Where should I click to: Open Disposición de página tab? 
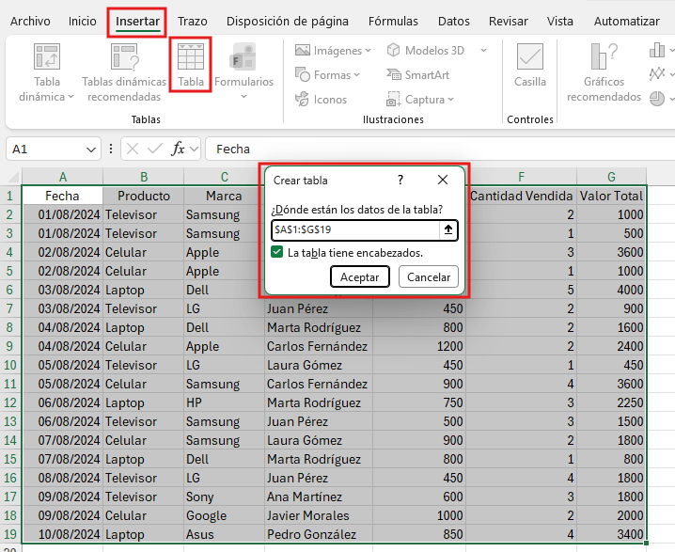(288, 21)
